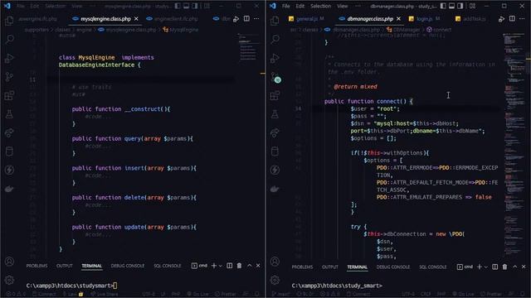Open Source Control in the left window
The width and height of the screenshot is (531, 298).
[x=9, y=77]
